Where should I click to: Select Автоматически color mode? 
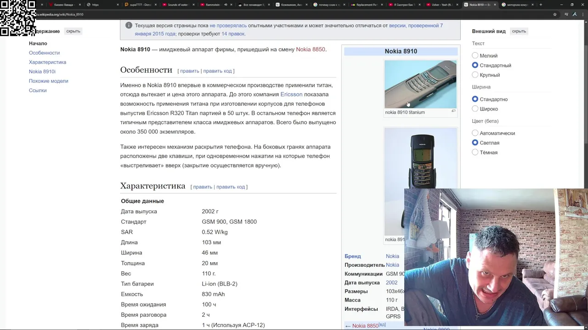[475, 133]
